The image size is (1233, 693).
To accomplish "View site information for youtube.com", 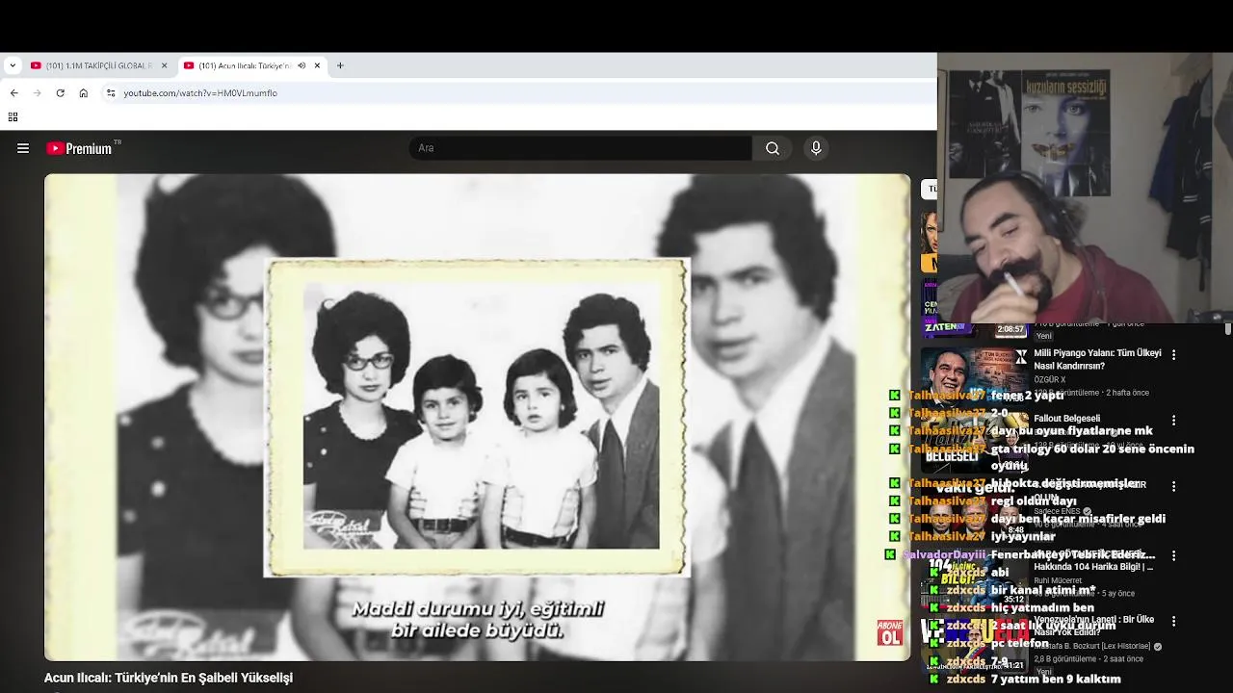I will click(x=111, y=92).
